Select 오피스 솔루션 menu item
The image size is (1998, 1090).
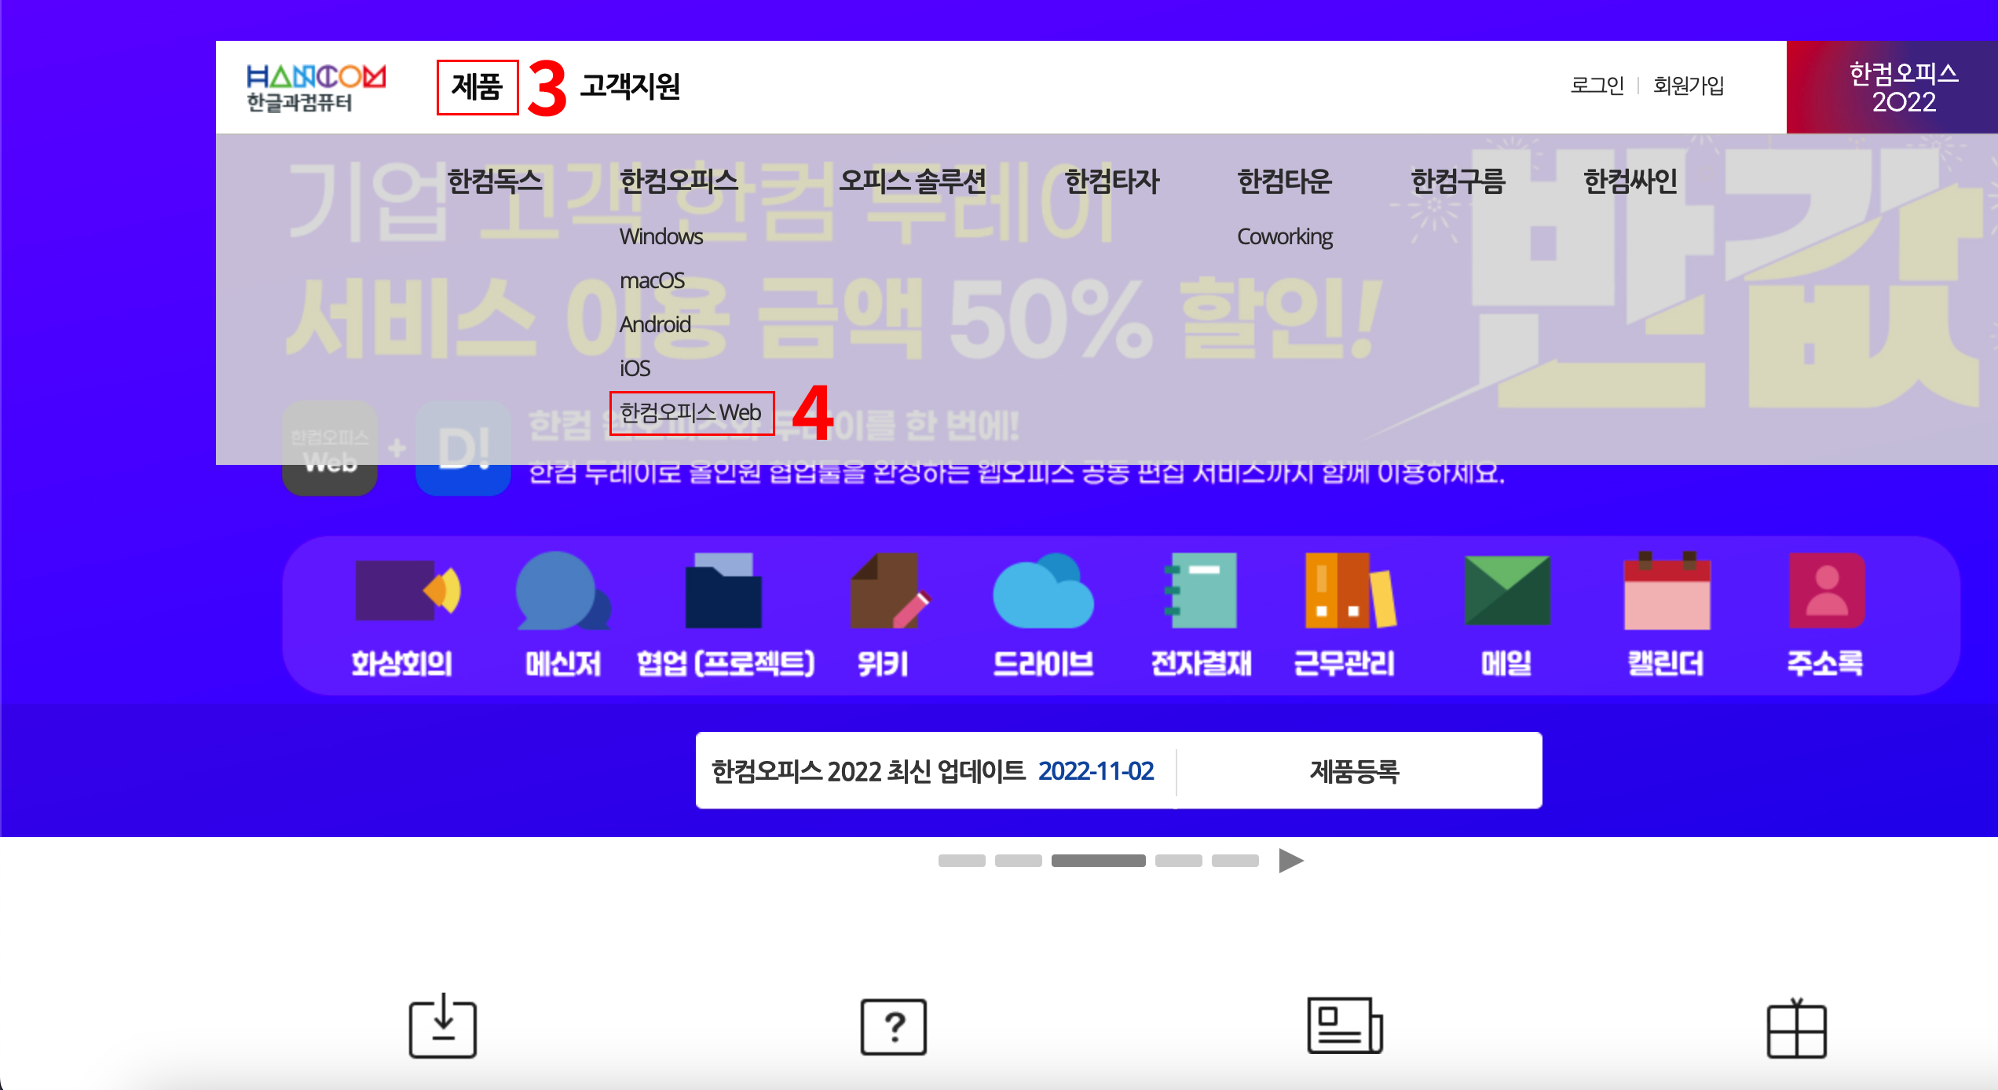pos(913,181)
